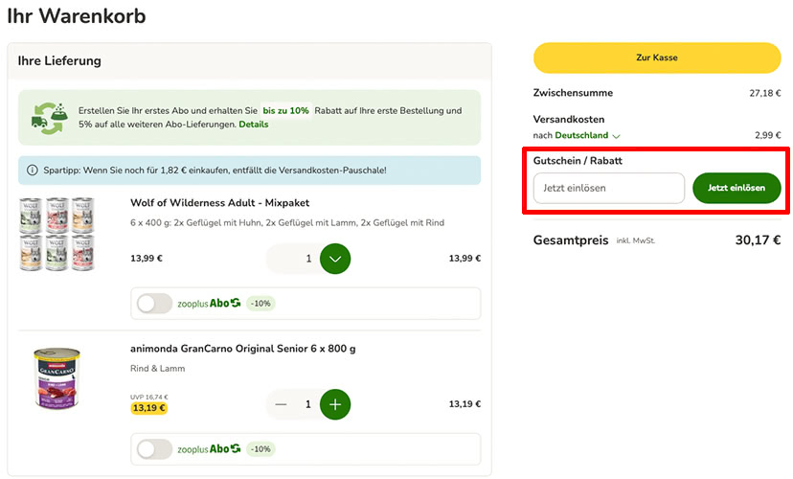The width and height of the screenshot is (793, 479).
Task: Click the 'UVP 16,74 €' text
Action: (x=149, y=397)
